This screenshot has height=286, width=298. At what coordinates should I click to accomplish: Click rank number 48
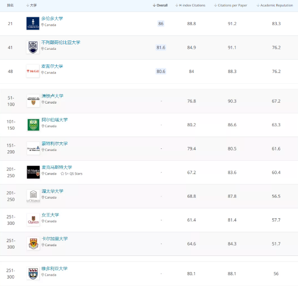tap(10, 71)
